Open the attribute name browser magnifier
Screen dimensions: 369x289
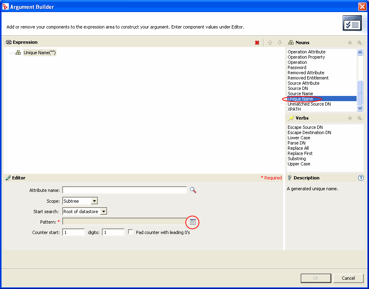pyautogui.click(x=193, y=190)
